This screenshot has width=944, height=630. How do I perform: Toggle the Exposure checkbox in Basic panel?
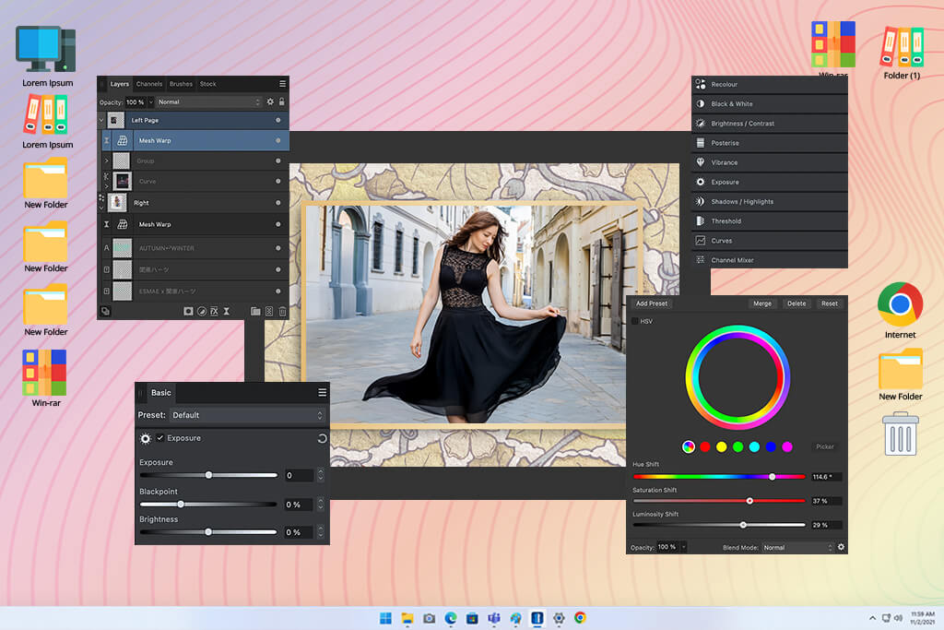pos(160,438)
